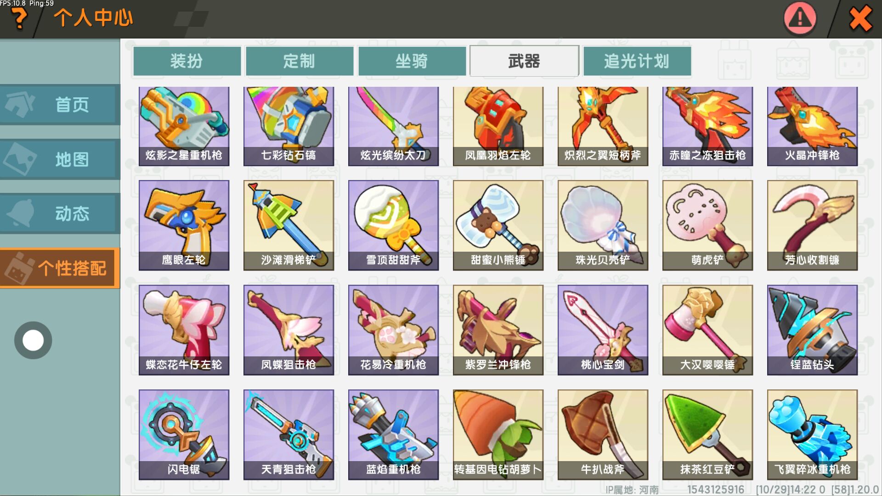Open the 坐骑 tab
The image size is (882, 496).
(412, 61)
